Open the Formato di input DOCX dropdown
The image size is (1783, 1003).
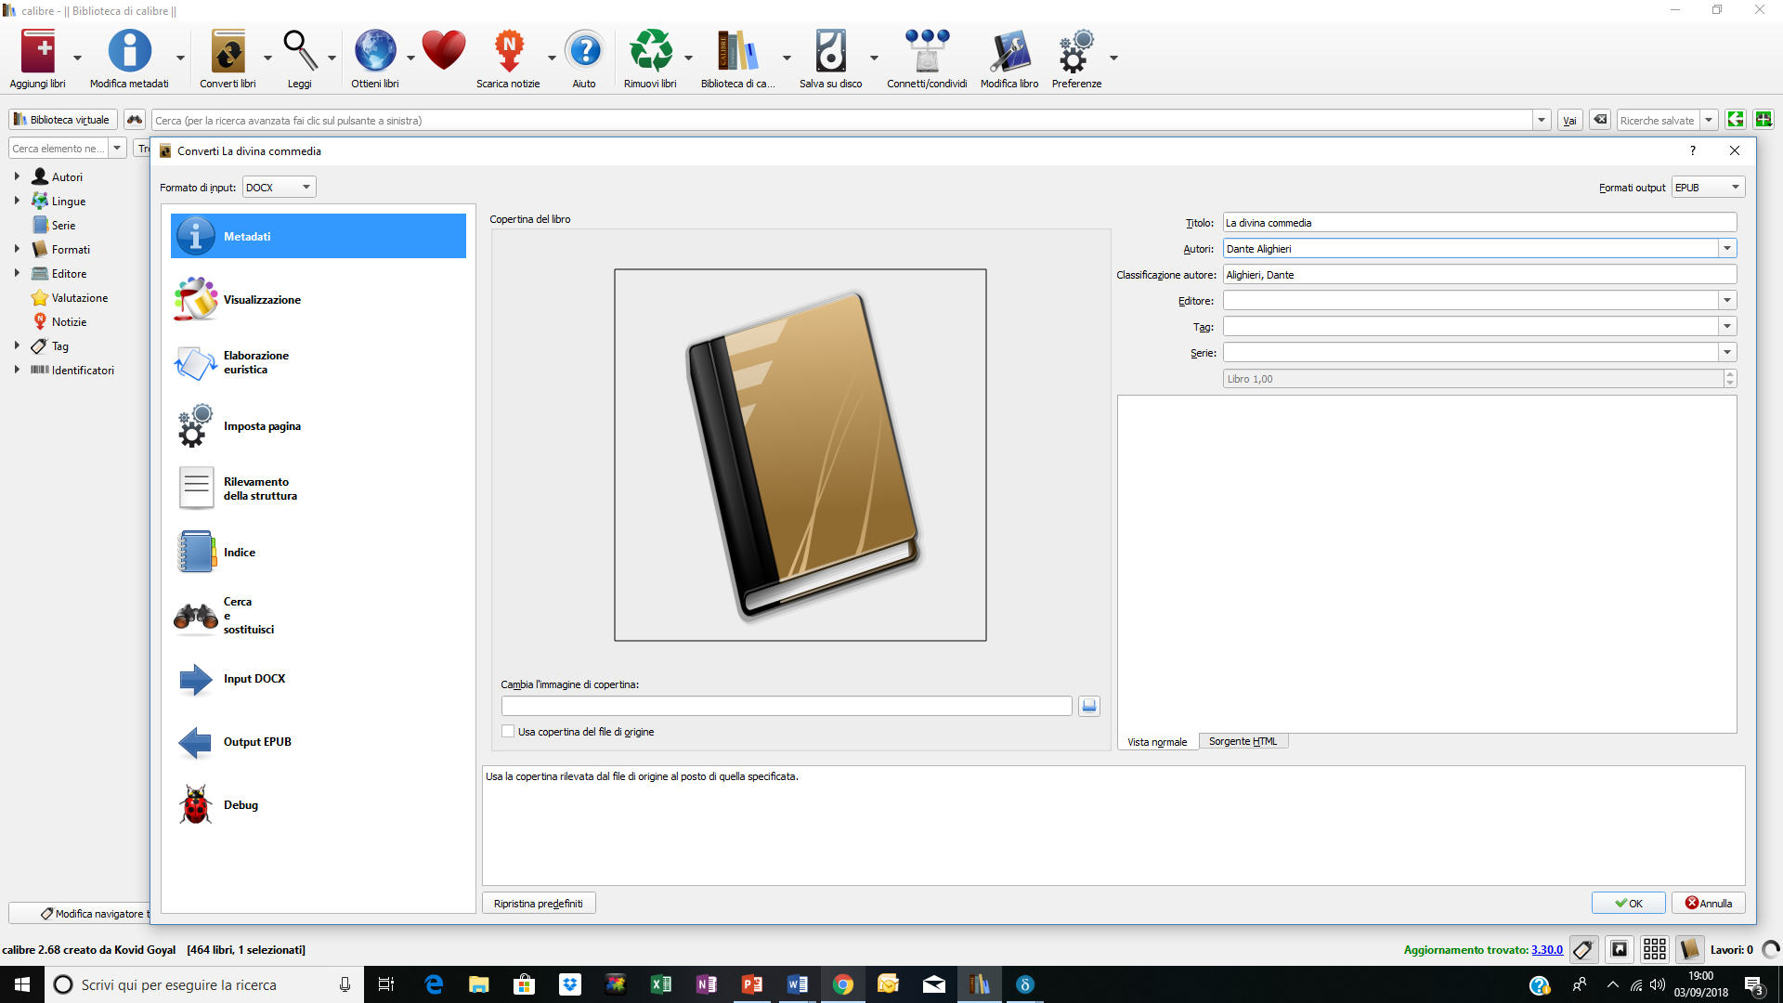point(279,188)
